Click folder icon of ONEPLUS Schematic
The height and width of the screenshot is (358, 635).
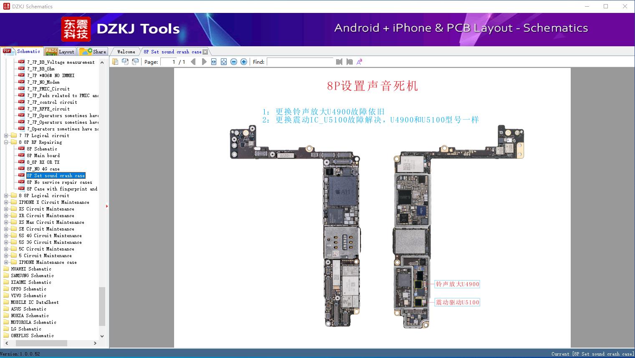point(6,335)
